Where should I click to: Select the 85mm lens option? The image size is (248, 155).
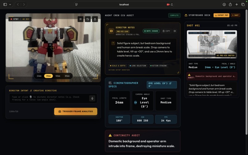(67, 76)
